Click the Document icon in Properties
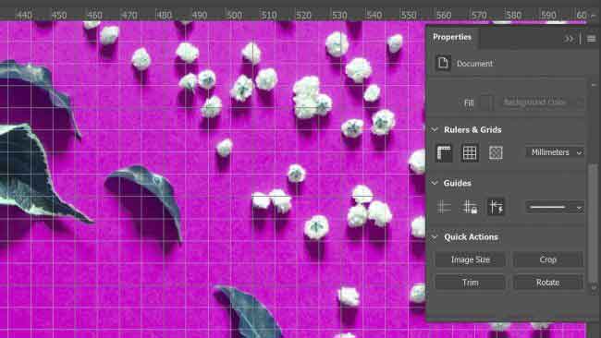Image resolution: width=601 pixels, height=338 pixels. [x=443, y=63]
